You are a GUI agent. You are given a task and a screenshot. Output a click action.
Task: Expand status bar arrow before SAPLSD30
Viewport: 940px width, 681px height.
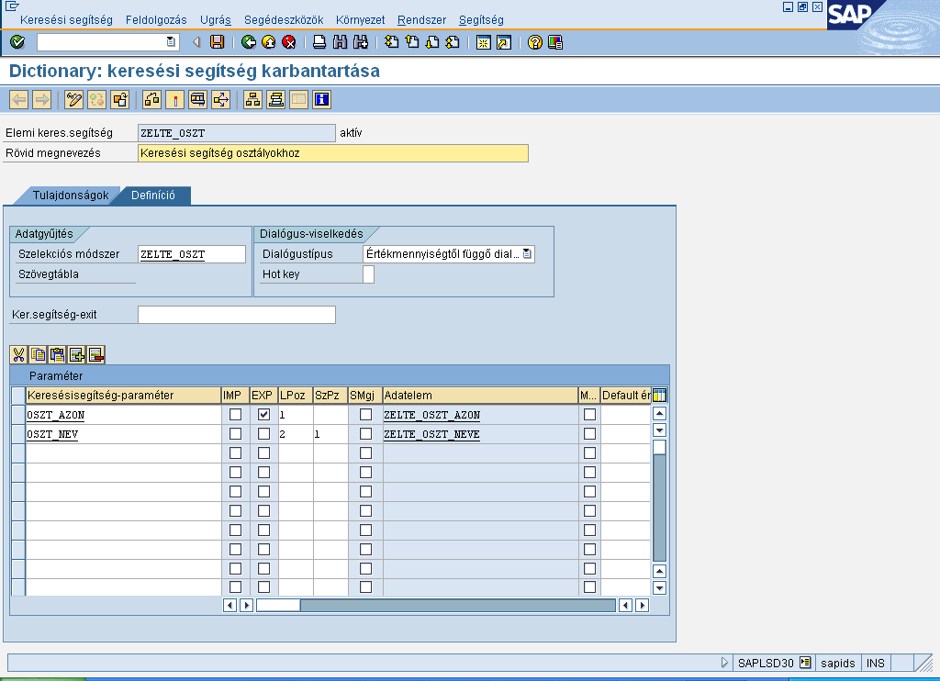pos(724,663)
